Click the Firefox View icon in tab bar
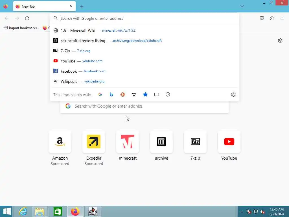This screenshot has width=289, height=217. click(6, 6)
